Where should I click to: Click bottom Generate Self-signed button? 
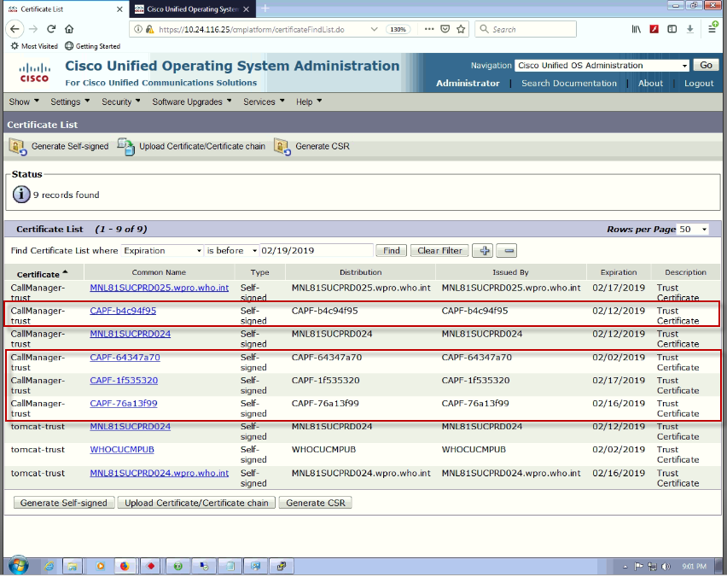point(64,503)
